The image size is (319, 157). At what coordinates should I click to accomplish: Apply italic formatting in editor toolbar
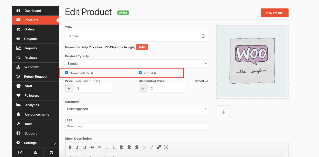pyautogui.click(x=77, y=147)
